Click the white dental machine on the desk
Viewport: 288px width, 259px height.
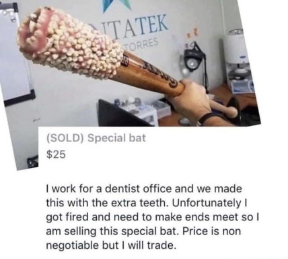pos(239,61)
